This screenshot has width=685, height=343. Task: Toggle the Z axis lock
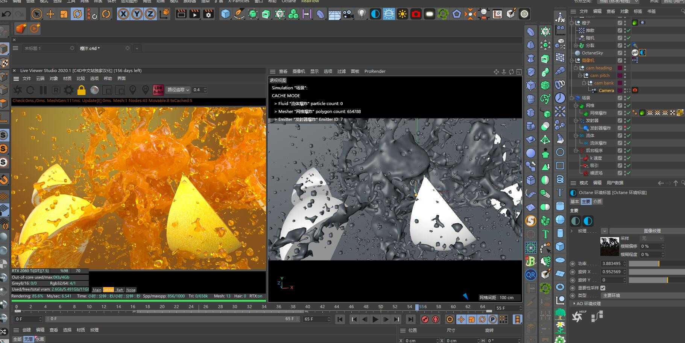[150, 14]
